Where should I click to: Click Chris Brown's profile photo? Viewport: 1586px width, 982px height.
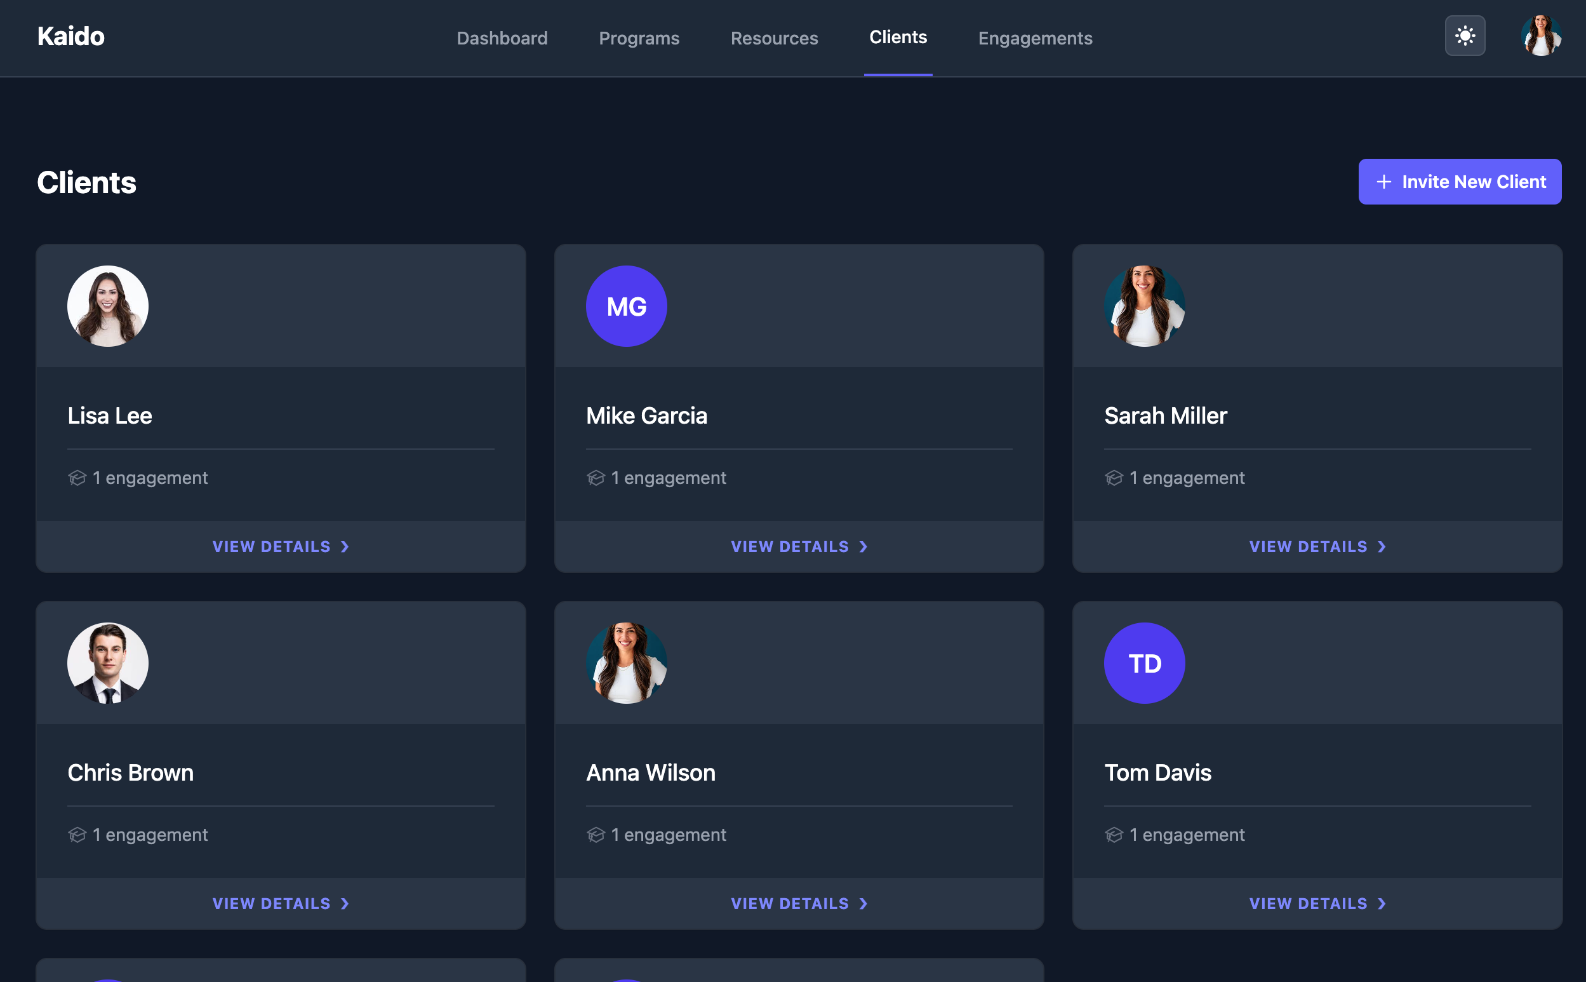click(108, 663)
